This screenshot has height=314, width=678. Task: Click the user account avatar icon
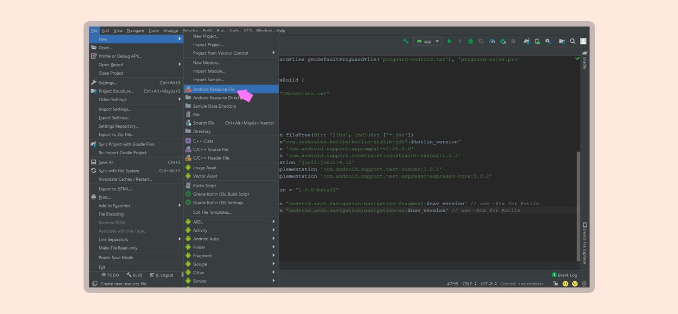pyautogui.click(x=583, y=41)
